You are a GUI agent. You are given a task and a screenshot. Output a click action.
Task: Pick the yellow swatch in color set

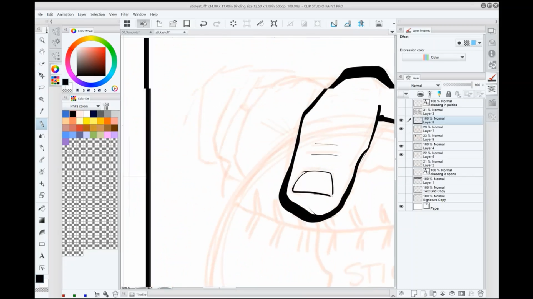(x=87, y=121)
